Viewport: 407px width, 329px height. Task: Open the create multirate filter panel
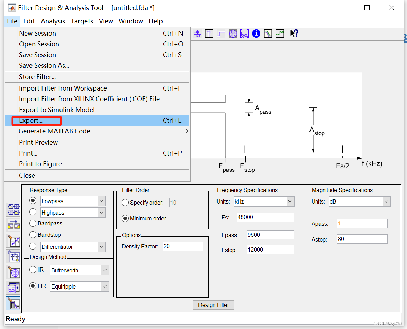(13, 210)
